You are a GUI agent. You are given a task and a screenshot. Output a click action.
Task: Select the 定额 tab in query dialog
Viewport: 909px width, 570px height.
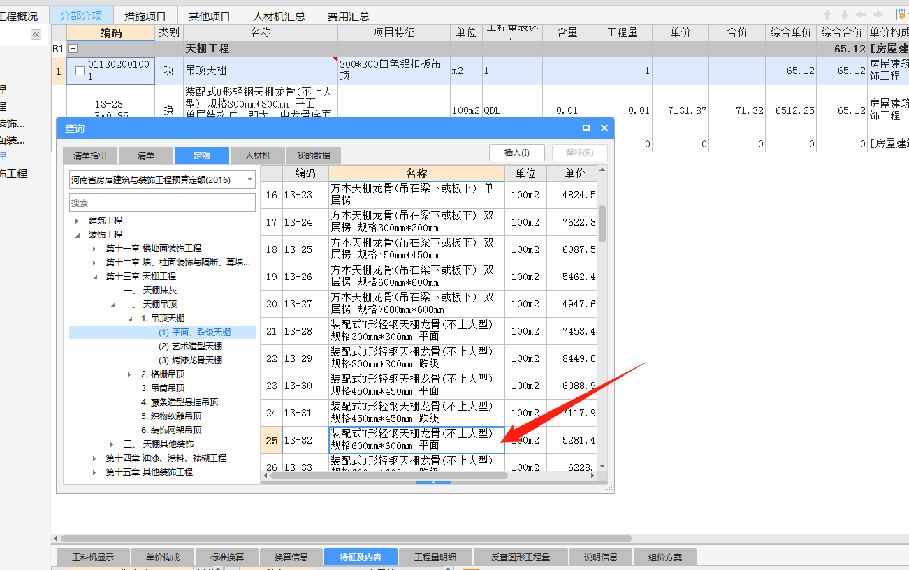pyautogui.click(x=202, y=156)
